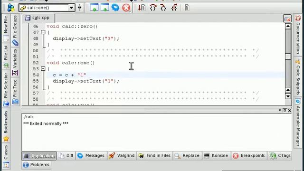Click display->setText("1"); on line 55
This screenshot has height=171, width=304.
86,81
